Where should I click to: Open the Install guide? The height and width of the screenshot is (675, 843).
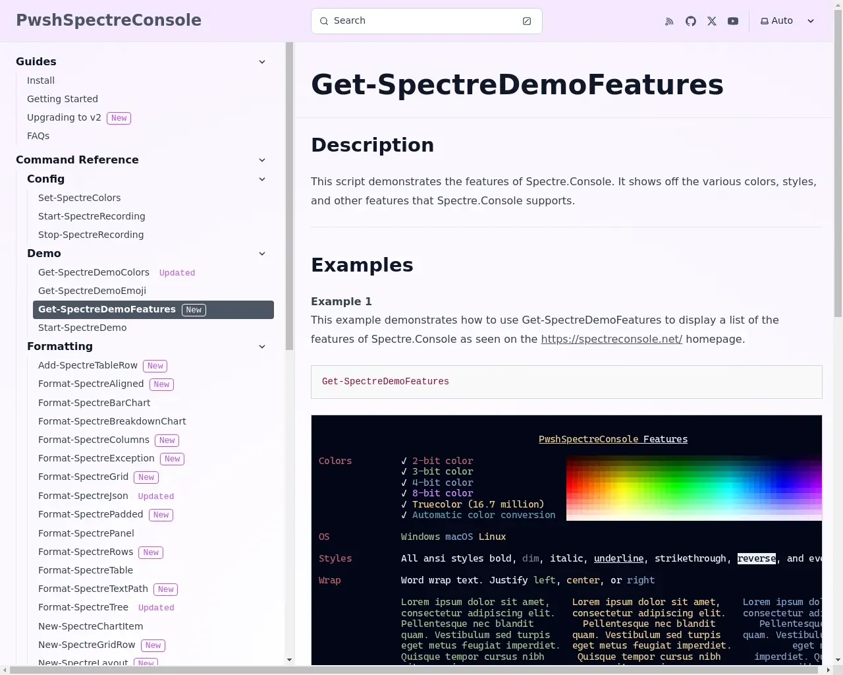point(41,80)
